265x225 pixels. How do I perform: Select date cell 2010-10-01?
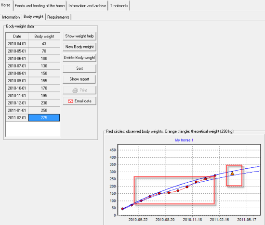click(17, 88)
